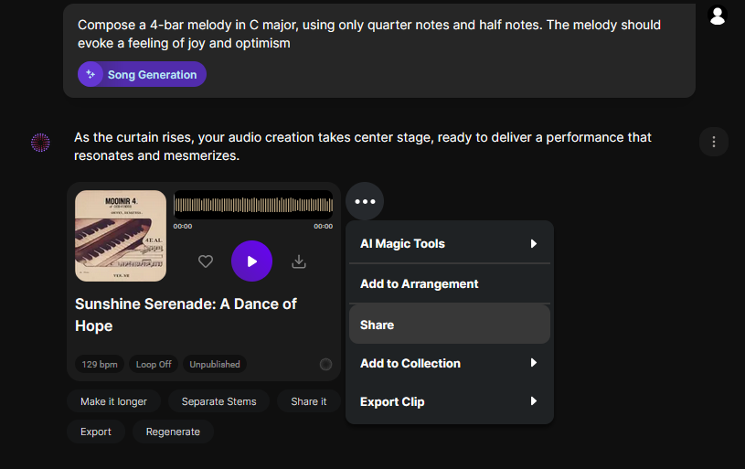Screen dimensions: 745x469
Task: Download the track using download icon
Action: pyautogui.click(x=299, y=261)
